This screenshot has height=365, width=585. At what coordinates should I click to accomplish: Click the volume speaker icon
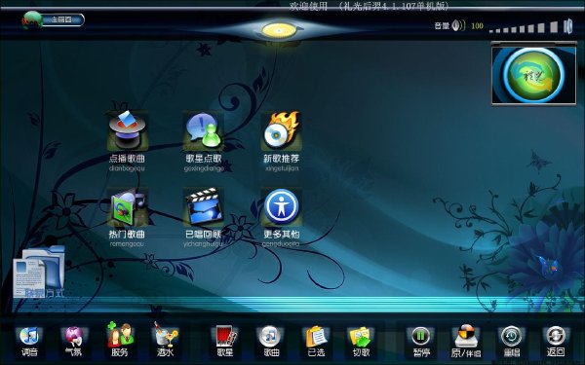(x=458, y=25)
